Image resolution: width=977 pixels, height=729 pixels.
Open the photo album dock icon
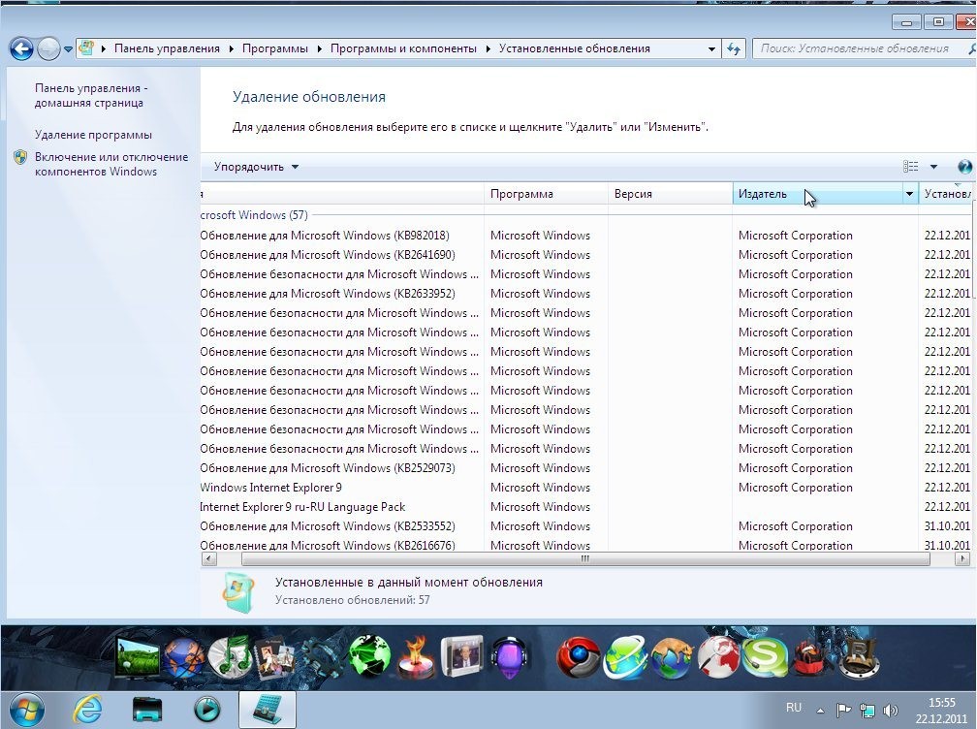click(275, 658)
